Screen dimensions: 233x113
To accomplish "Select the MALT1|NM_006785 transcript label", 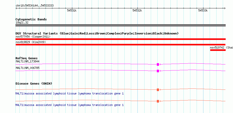I will tap(27, 68).
